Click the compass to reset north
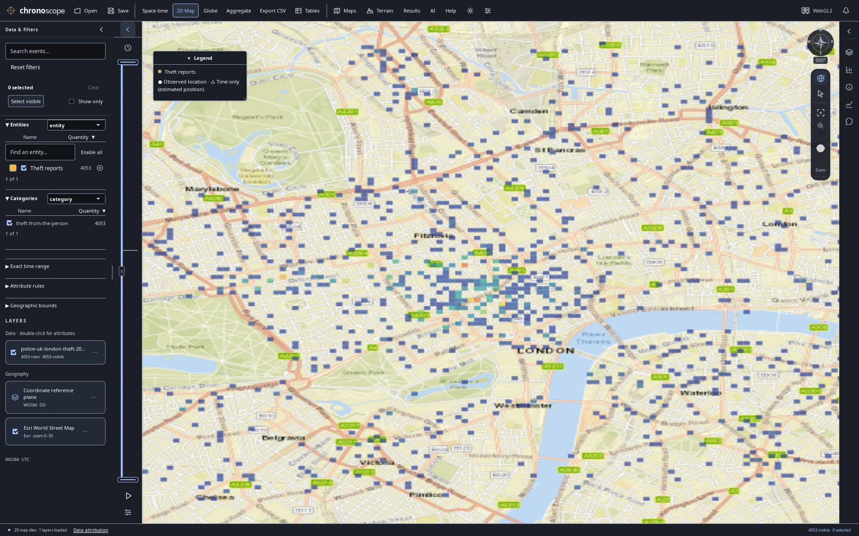The height and width of the screenshot is (536, 859). [821, 43]
